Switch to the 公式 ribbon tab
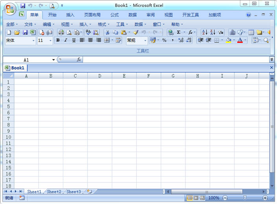The height and width of the screenshot is (204, 277). (114, 15)
